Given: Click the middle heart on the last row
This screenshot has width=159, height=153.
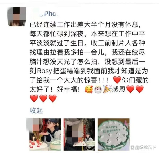Looking at the screenshot, I should click(43, 98).
